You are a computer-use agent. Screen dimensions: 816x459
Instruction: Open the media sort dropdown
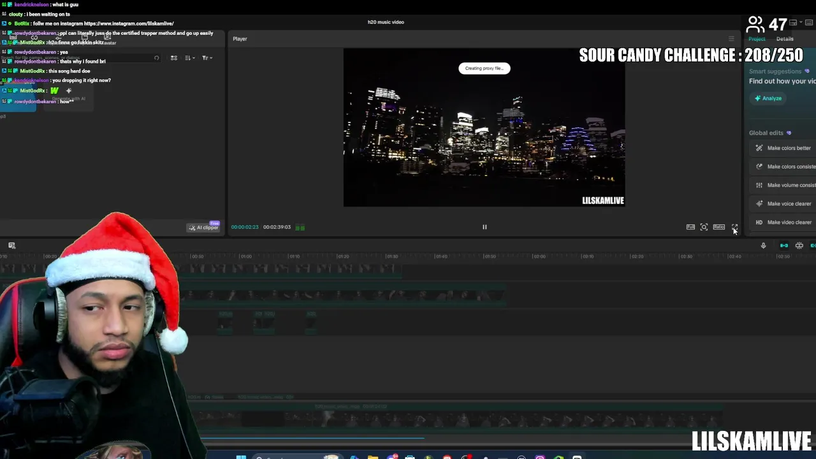tap(189, 58)
